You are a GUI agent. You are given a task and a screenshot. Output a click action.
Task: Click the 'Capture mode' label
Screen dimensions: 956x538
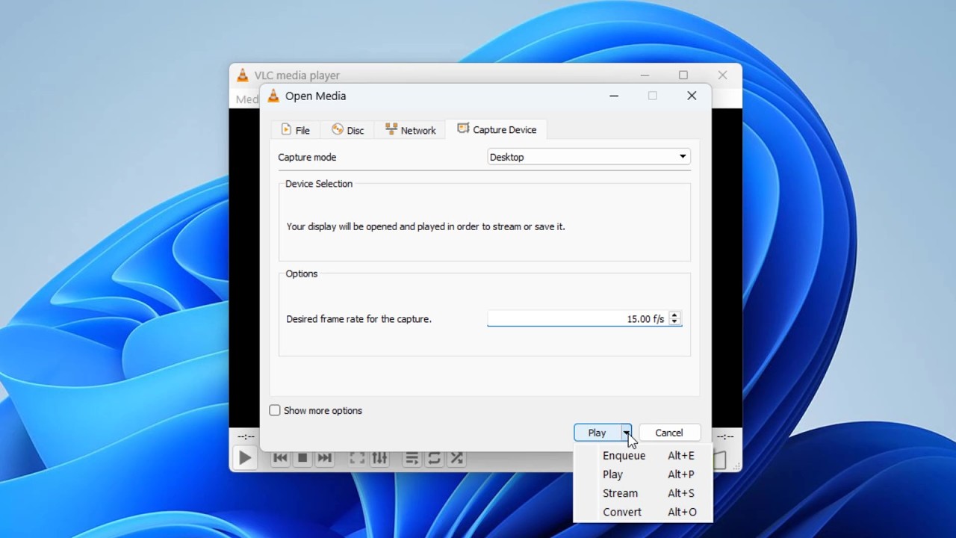tap(307, 157)
